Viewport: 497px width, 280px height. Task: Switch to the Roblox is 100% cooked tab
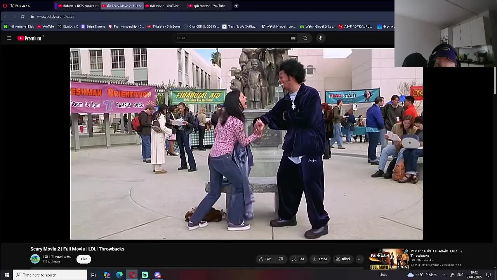pos(78,6)
